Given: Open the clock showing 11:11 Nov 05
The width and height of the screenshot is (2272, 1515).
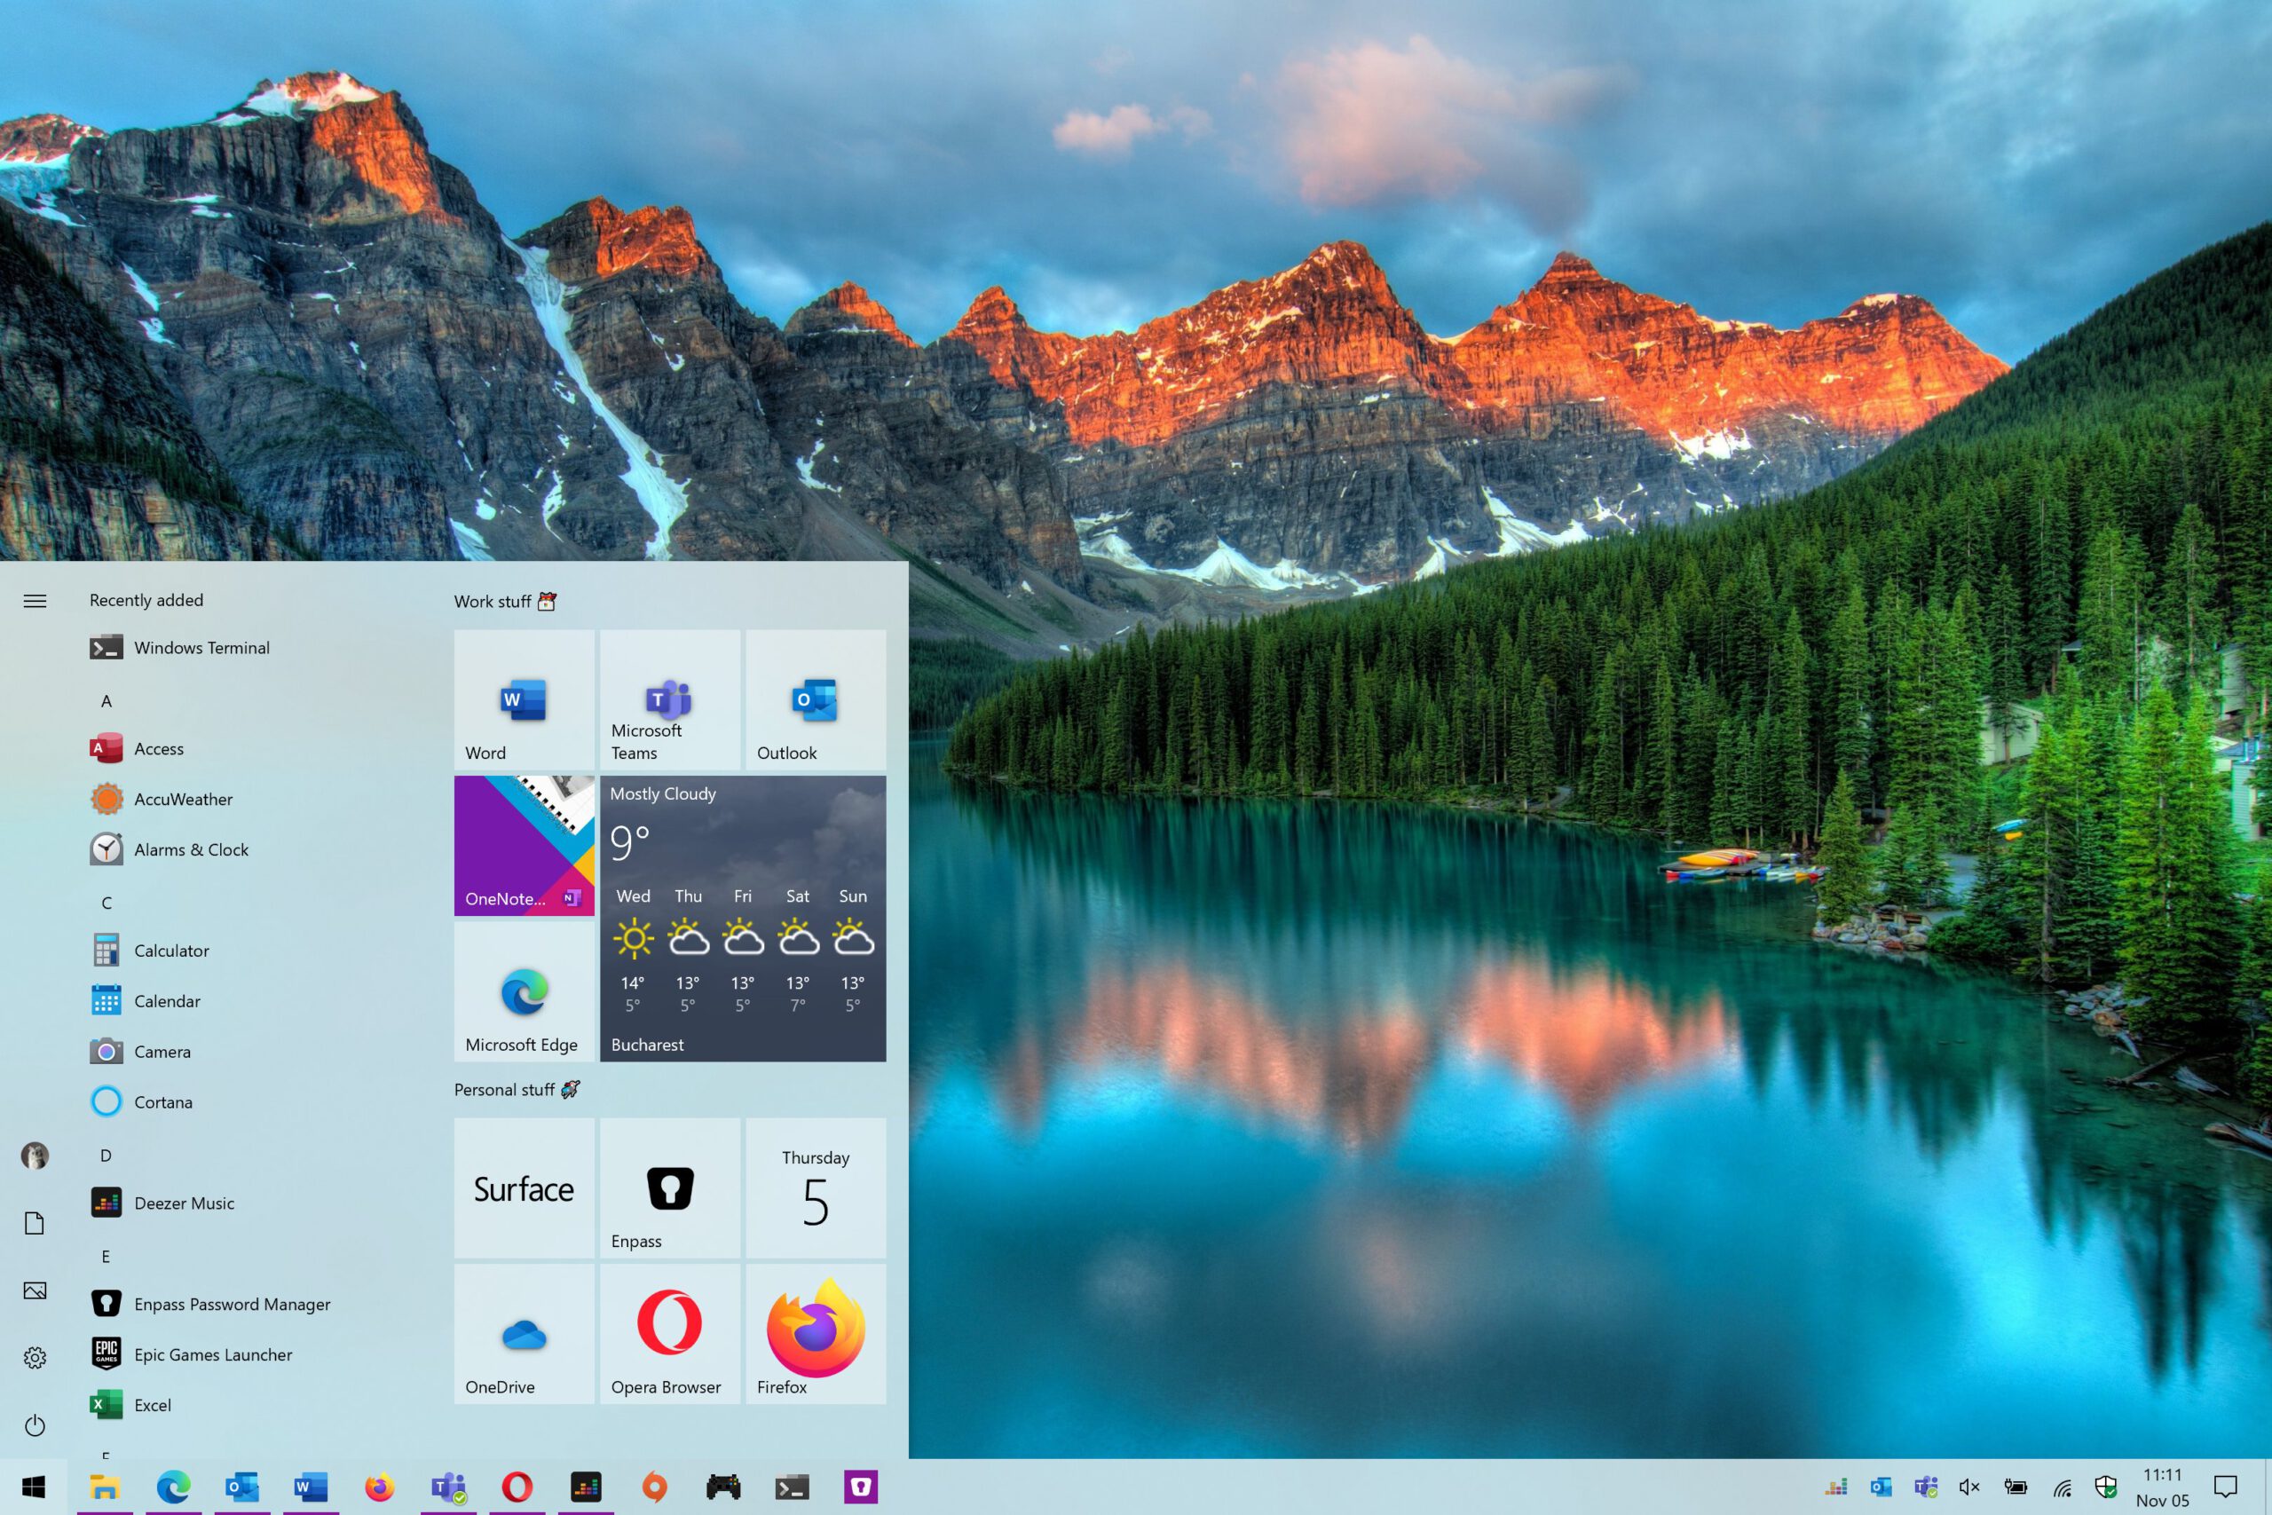Looking at the screenshot, I should point(2163,1488).
